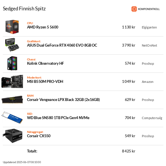Open the AMD Ryzen 5 5600 product name

click(43, 27)
